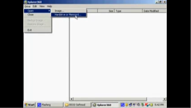191x108 pixels.
Task: Click the horizontal scrollbar thumb
Action: pos(110,99)
